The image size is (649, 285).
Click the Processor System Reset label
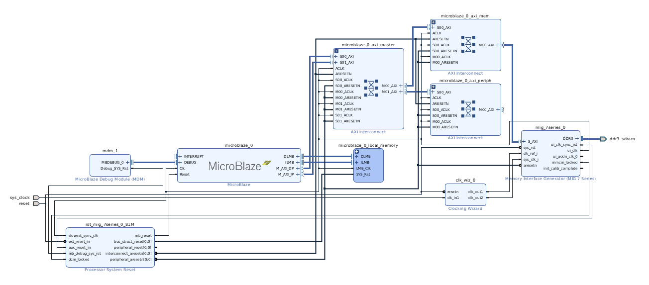(110, 270)
